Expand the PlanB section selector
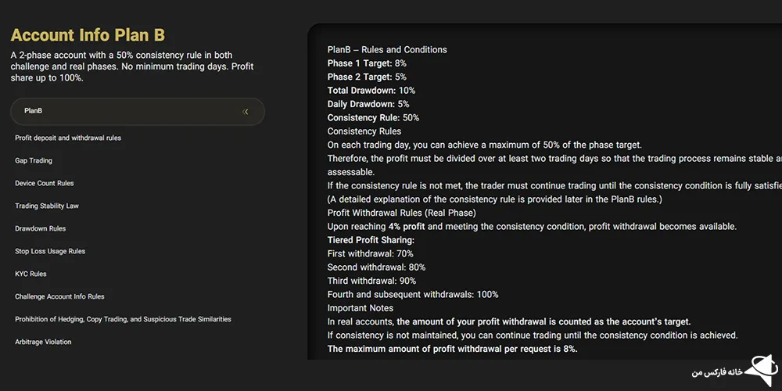The height and width of the screenshot is (391, 782). click(x=138, y=111)
